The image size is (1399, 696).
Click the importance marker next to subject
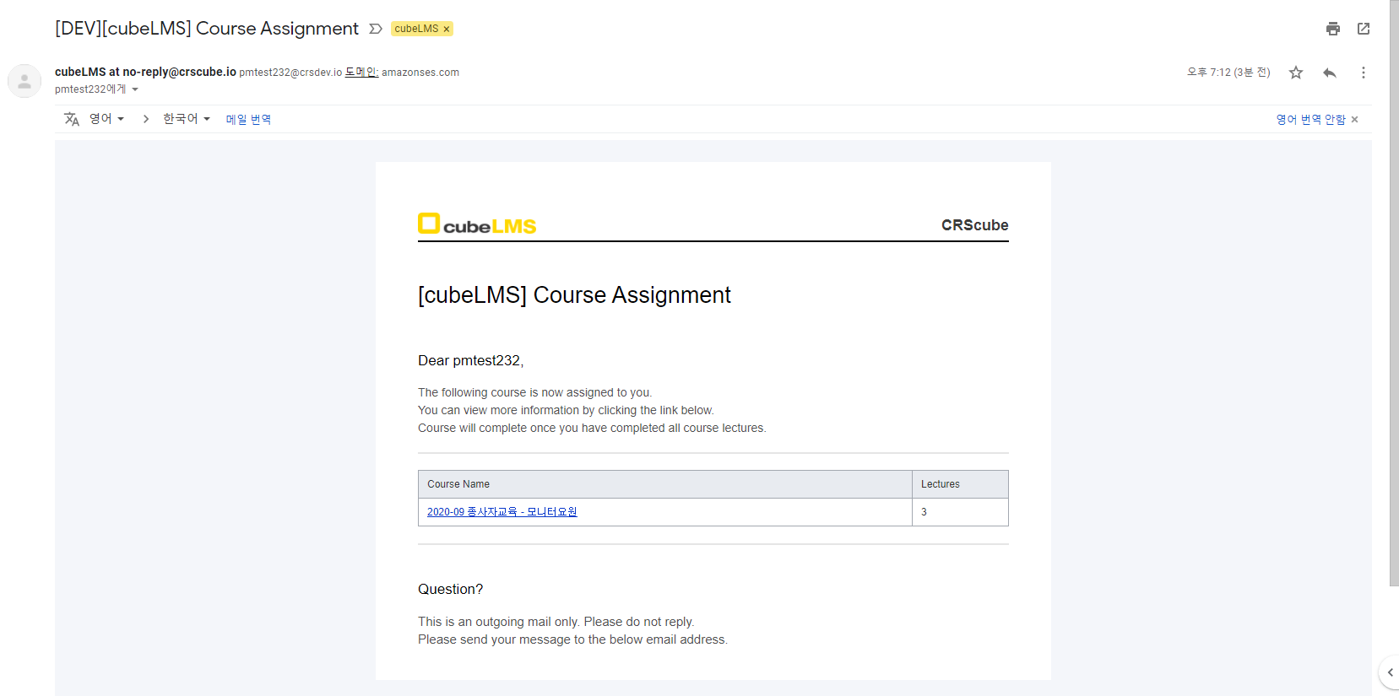[x=376, y=29]
